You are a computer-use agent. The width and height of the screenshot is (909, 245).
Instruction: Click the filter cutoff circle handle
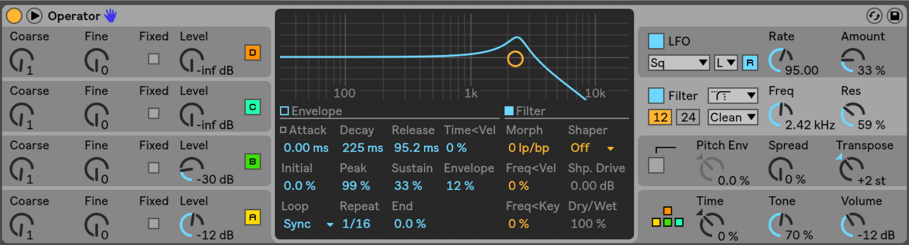(x=515, y=59)
